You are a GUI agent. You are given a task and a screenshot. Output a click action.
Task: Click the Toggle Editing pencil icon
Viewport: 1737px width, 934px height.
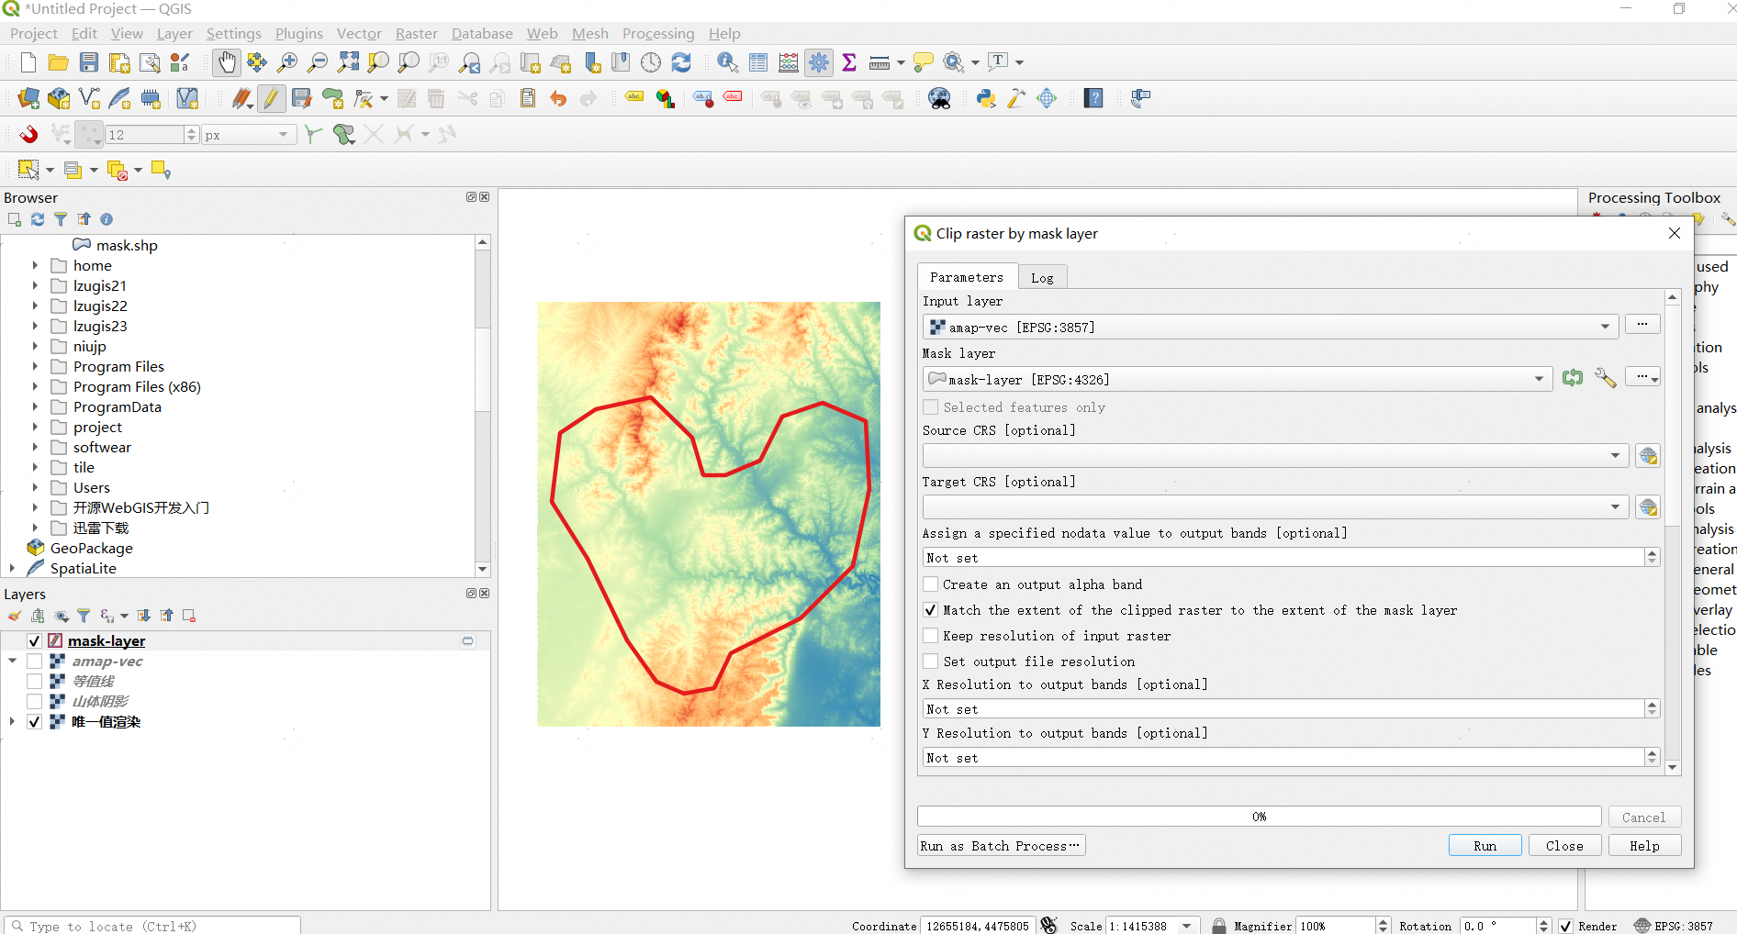[x=271, y=99]
